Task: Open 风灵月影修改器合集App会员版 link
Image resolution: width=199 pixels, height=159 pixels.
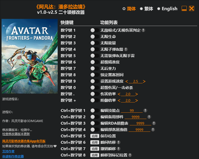Action: pos(24,141)
